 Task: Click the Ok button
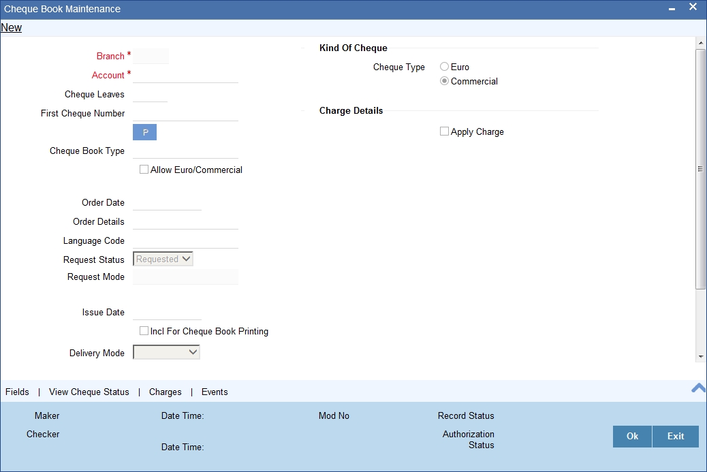[631, 437]
